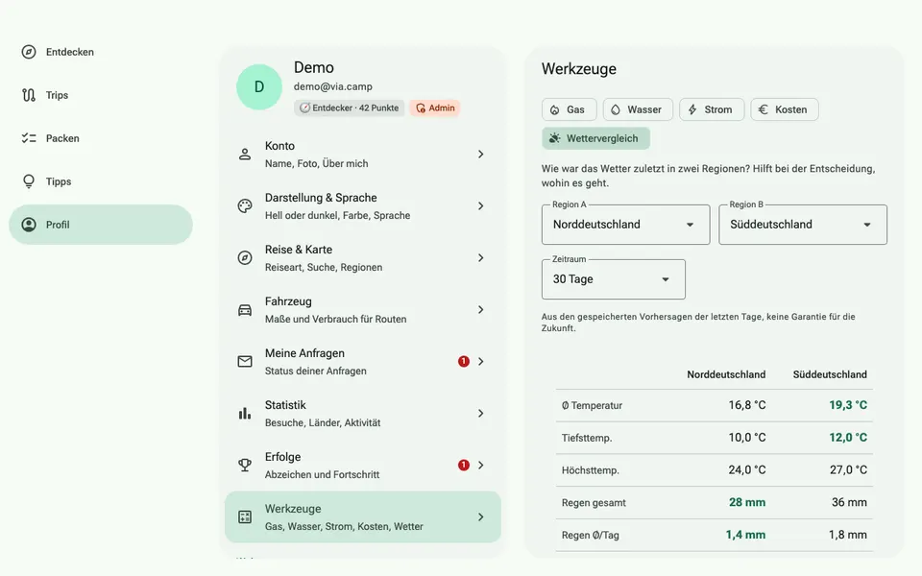Viewport: 922px width, 576px height.
Task: Click the demo@via.camp email address
Action: 333,86
